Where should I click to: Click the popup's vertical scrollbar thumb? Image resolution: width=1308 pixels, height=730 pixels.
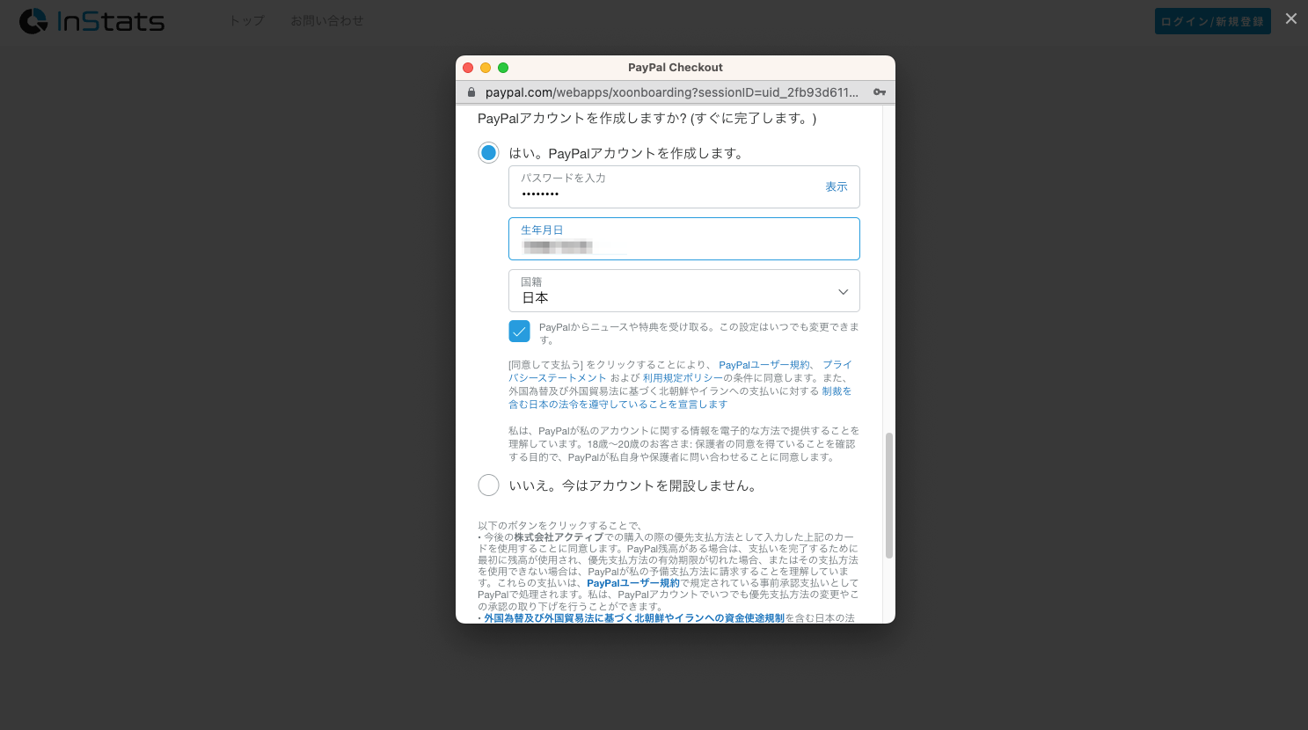pyautogui.click(x=888, y=494)
